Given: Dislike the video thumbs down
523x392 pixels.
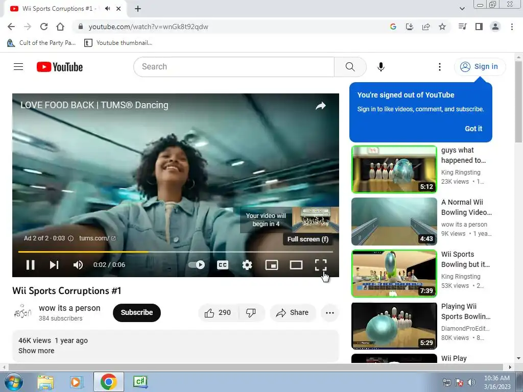Looking at the screenshot, I should click(x=251, y=313).
